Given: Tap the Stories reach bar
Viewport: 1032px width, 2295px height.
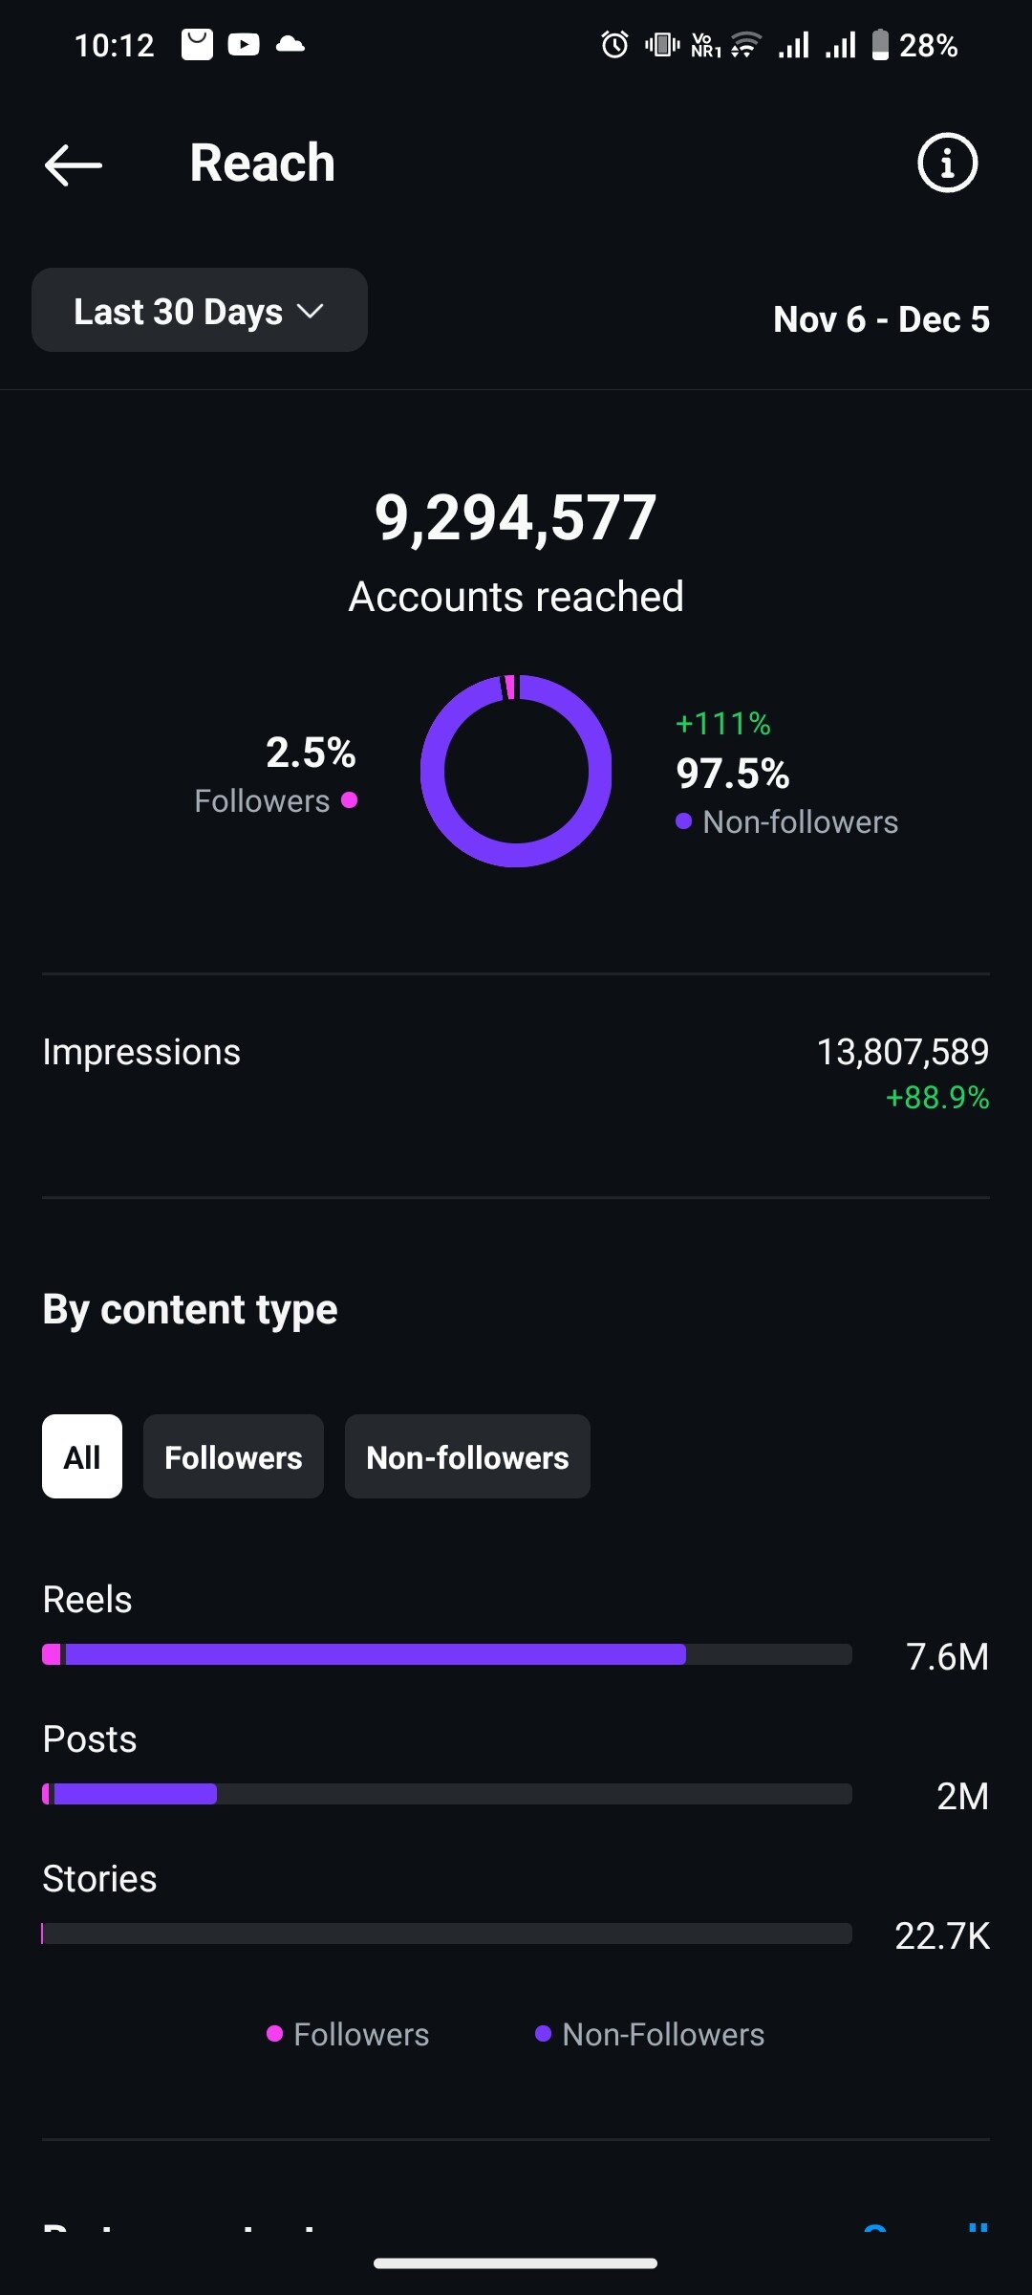Looking at the screenshot, I should pos(446,1934).
